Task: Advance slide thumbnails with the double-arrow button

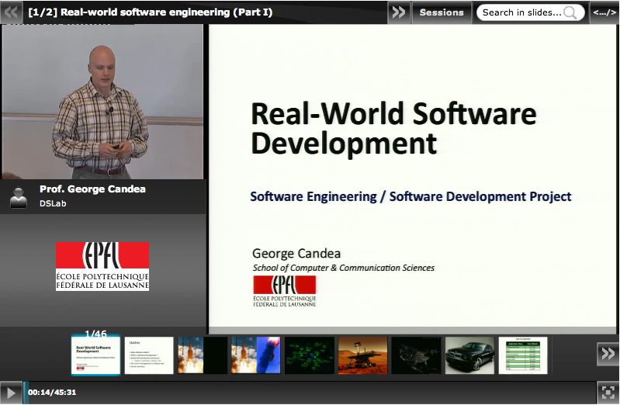Action: pos(608,354)
